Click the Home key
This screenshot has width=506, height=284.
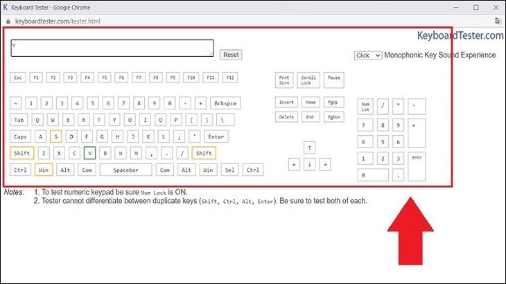311,103
